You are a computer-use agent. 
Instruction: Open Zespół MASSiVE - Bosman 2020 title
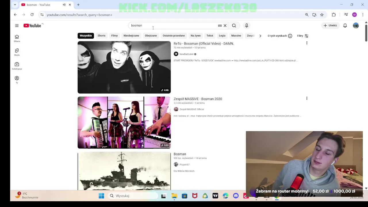point(198,99)
